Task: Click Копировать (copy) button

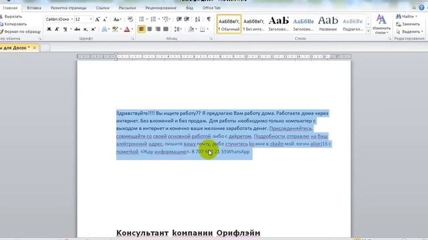Action: [13, 24]
